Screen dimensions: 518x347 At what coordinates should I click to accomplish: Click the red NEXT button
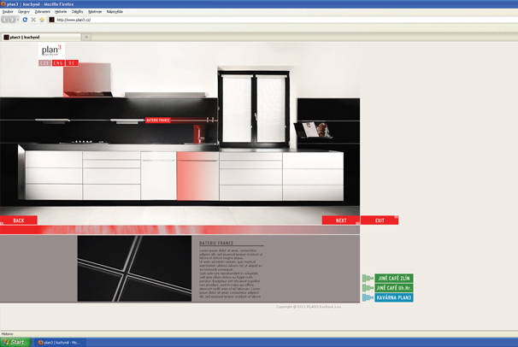coord(340,221)
